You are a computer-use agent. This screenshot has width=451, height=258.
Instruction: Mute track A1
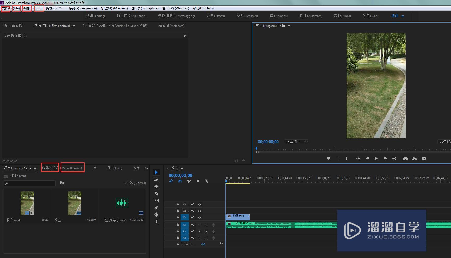coord(199,225)
